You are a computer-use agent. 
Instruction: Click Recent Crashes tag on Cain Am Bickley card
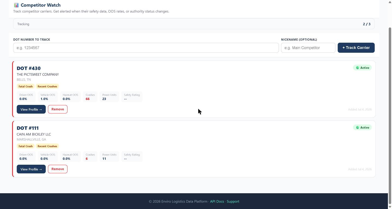coord(47,146)
